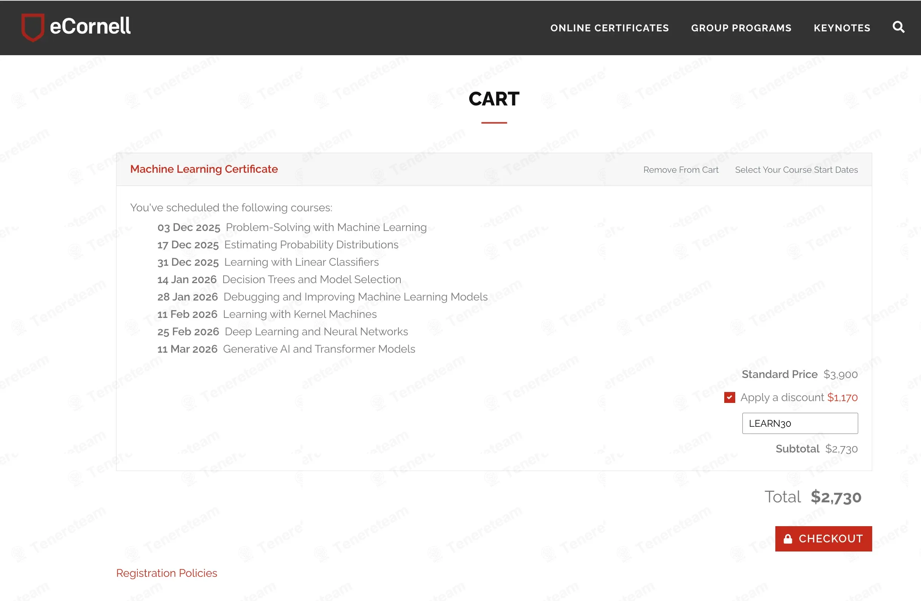Open the Keynotes menu item
Viewport: 921px width, 601px height.
(842, 28)
